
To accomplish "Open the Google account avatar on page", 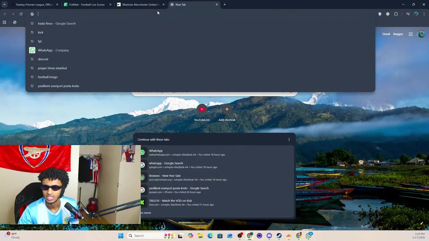I will [421, 34].
